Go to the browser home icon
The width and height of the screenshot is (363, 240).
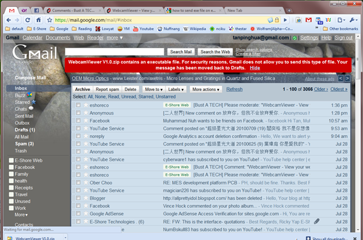(x=38, y=20)
